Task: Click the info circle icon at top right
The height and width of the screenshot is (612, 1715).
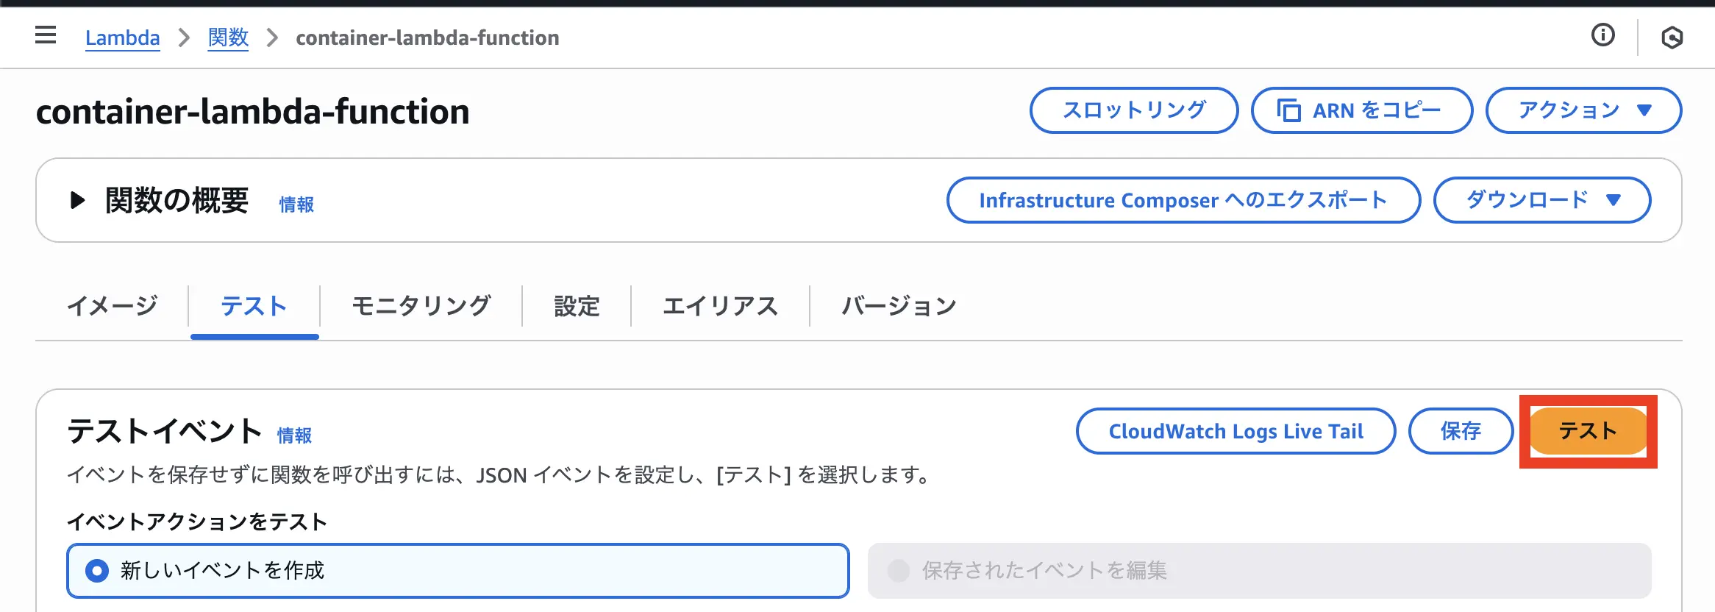Action: point(1603,35)
